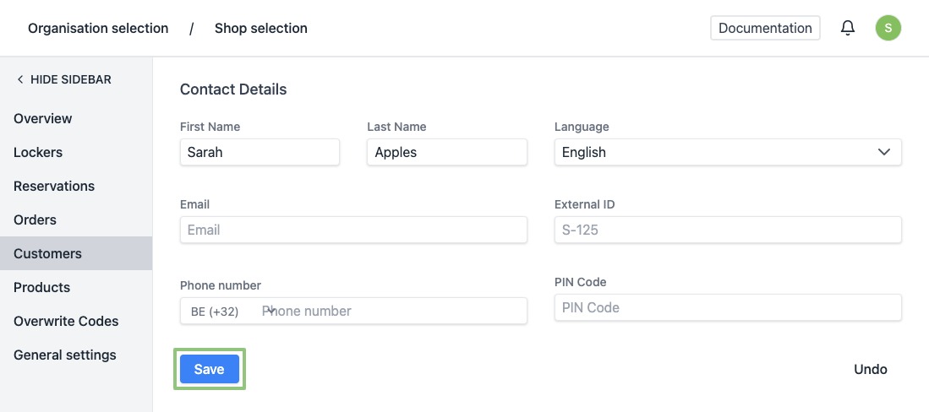
Task: Open Overwrite Codes in sidebar
Action: click(x=66, y=321)
